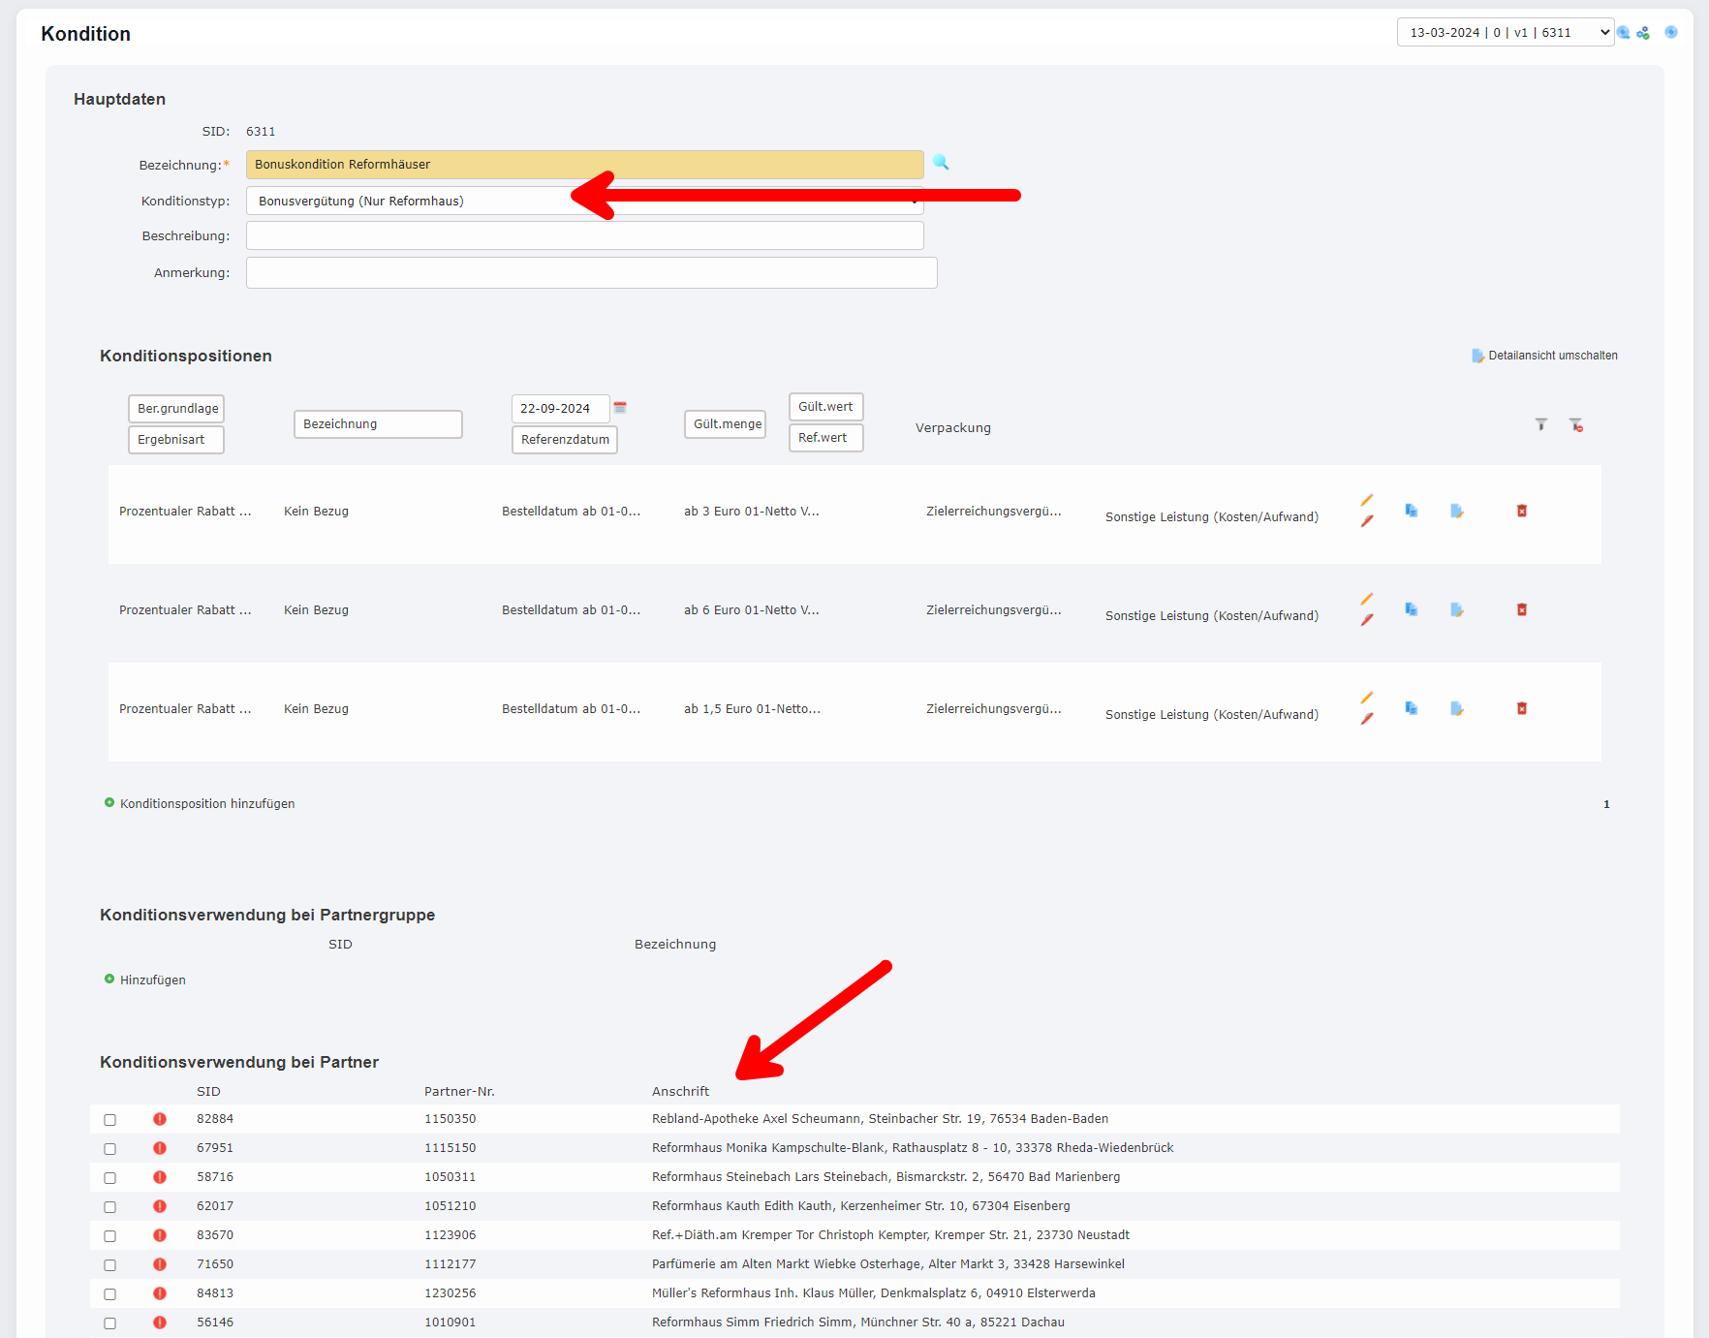1709x1338 pixels.
Task: Click the document-edit icon on 'ab 3 Euro' row
Action: pos(1456,512)
